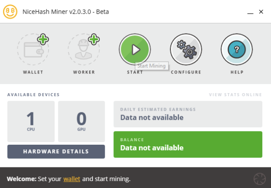Image resolution: width=271 pixels, height=188 pixels.
Task: Click the orange wallet link in the status bar
Action: pyautogui.click(x=72, y=179)
